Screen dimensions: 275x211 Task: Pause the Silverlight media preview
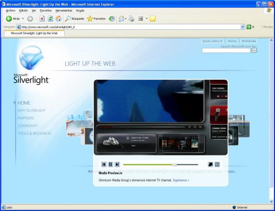click(x=111, y=164)
